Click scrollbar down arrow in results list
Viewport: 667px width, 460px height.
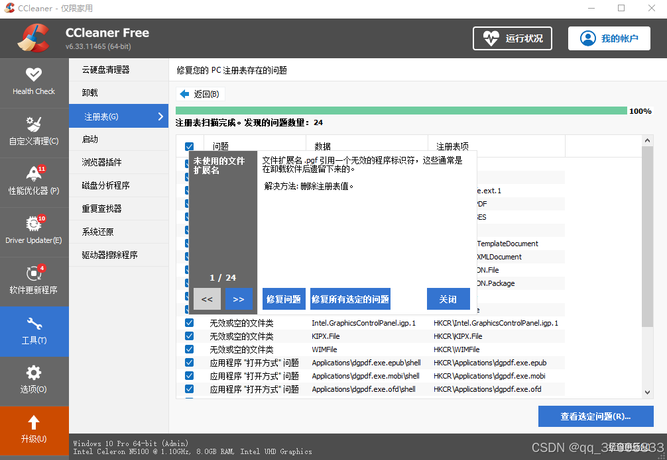coord(647,392)
